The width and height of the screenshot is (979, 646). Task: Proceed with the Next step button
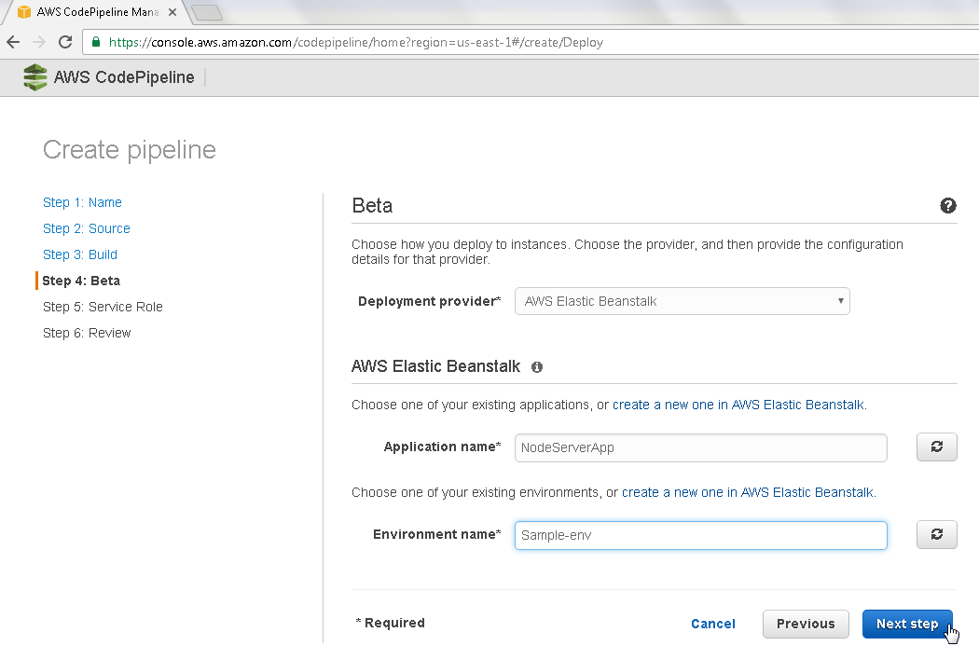tap(907, 624)
